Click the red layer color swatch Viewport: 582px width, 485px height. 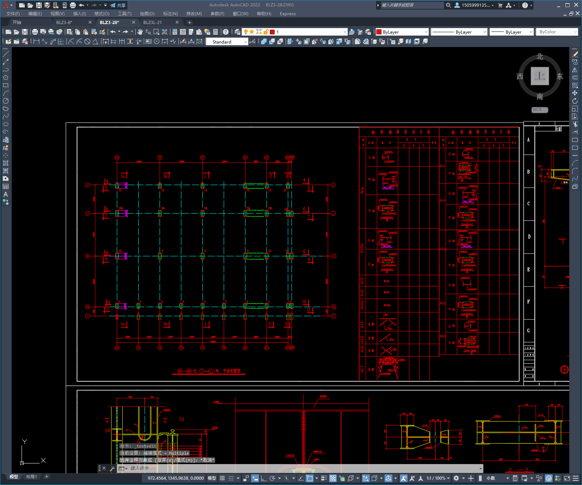pos(272,32)
